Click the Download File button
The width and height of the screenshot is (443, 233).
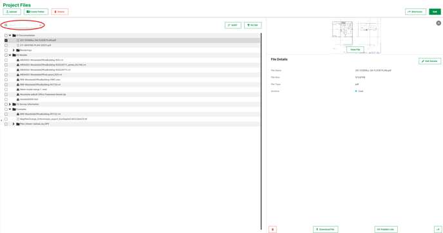325,229
